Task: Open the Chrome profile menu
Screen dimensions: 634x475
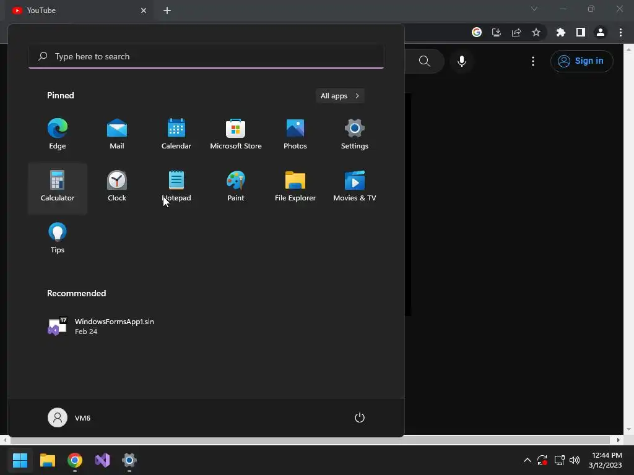Action: tap(601, 32)
